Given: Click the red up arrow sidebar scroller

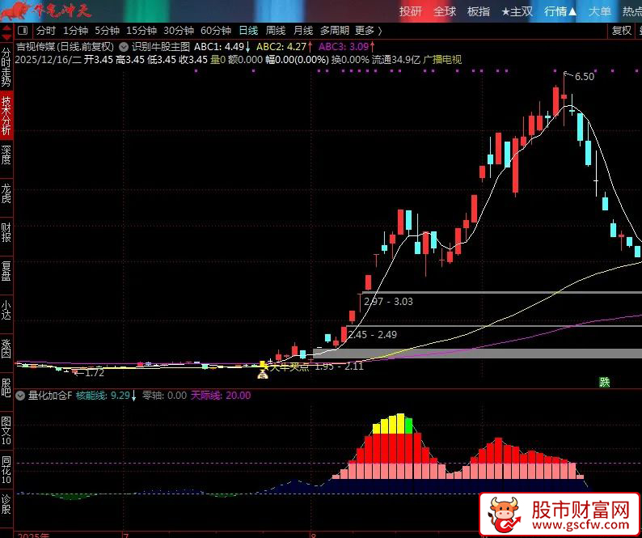Looking at the screenshot, I should coord(6,28).
